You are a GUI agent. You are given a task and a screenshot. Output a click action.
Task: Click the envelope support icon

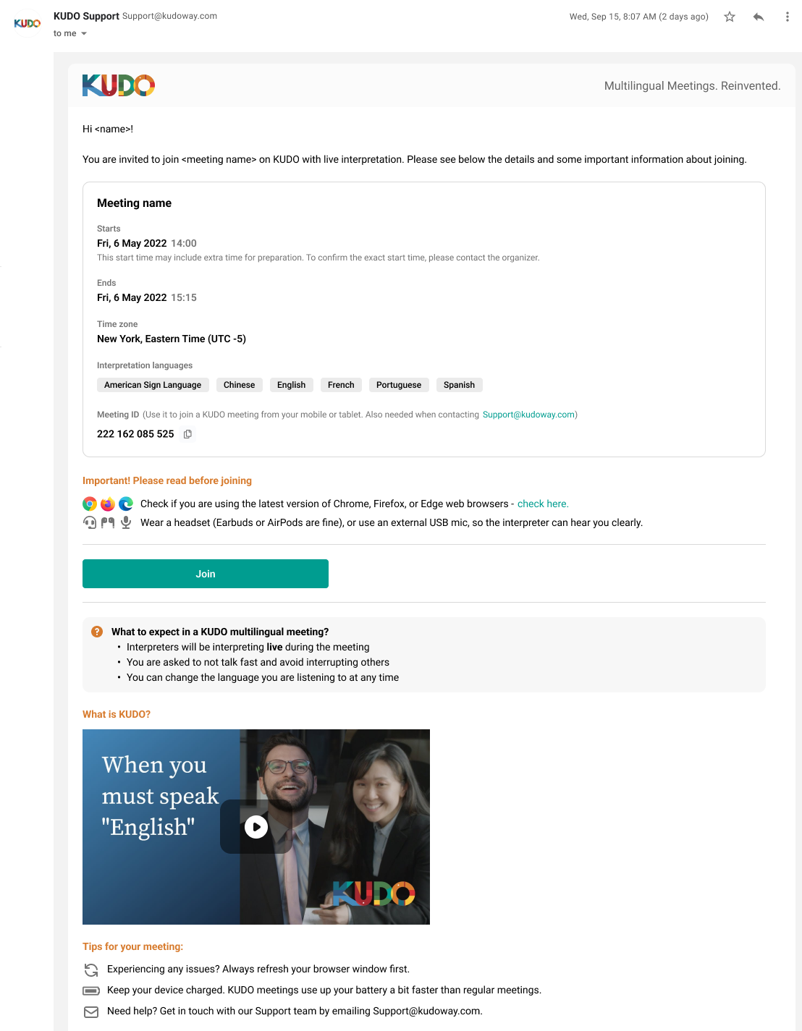[x=91, y=1011]
